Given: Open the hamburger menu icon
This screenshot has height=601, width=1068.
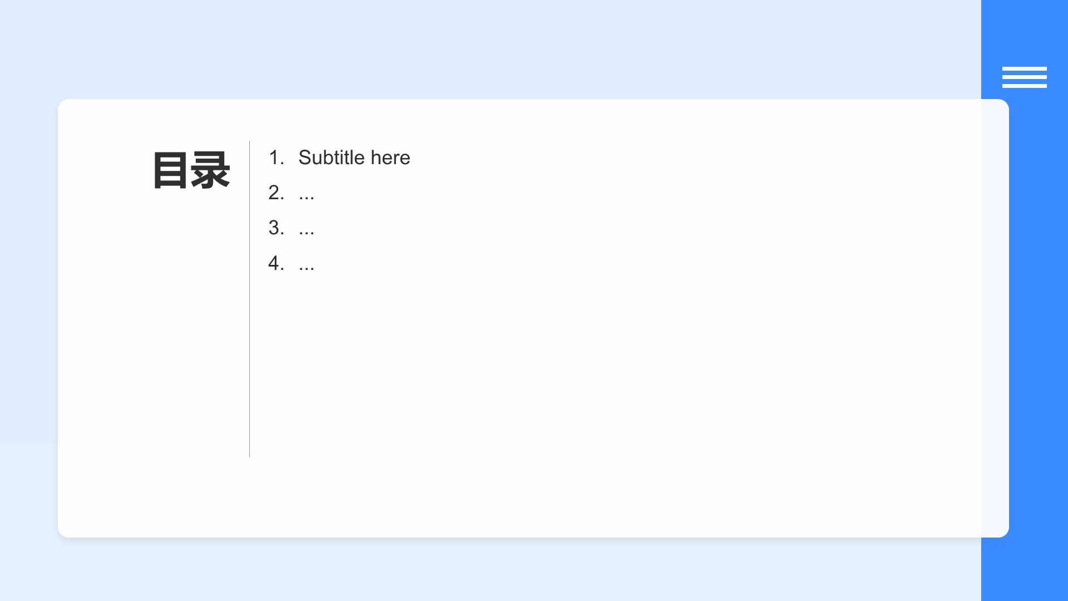Looking at the screenshot, I should [x=1024, y=77].
